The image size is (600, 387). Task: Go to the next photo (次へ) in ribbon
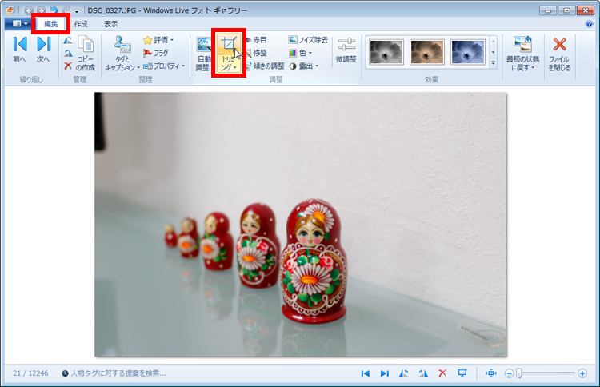click(43, 50)
